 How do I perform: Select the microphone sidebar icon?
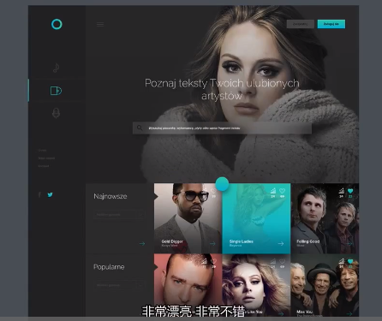pos(56,113)
